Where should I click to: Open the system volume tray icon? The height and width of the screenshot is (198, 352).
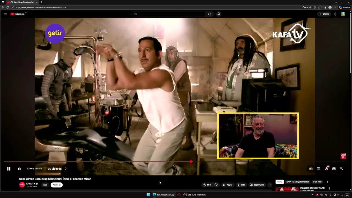click(x=338, y=195)
